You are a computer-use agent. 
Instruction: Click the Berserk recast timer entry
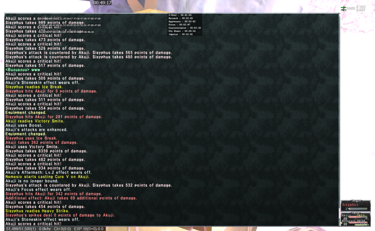181,18
